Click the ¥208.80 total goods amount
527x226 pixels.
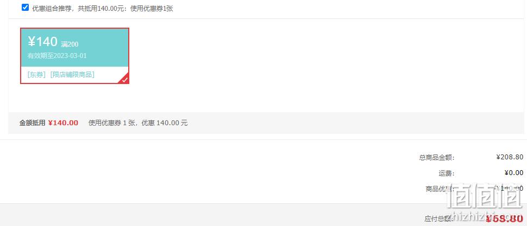coord(510,157)
